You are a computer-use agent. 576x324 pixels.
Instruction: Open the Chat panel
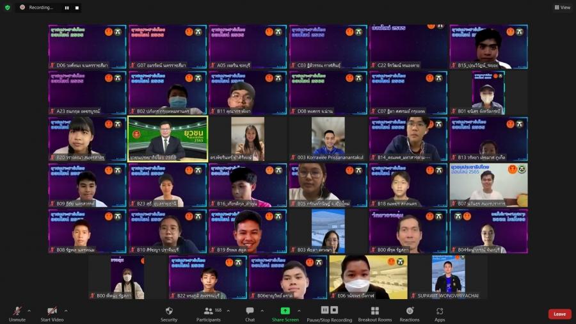tap(250, 313)
